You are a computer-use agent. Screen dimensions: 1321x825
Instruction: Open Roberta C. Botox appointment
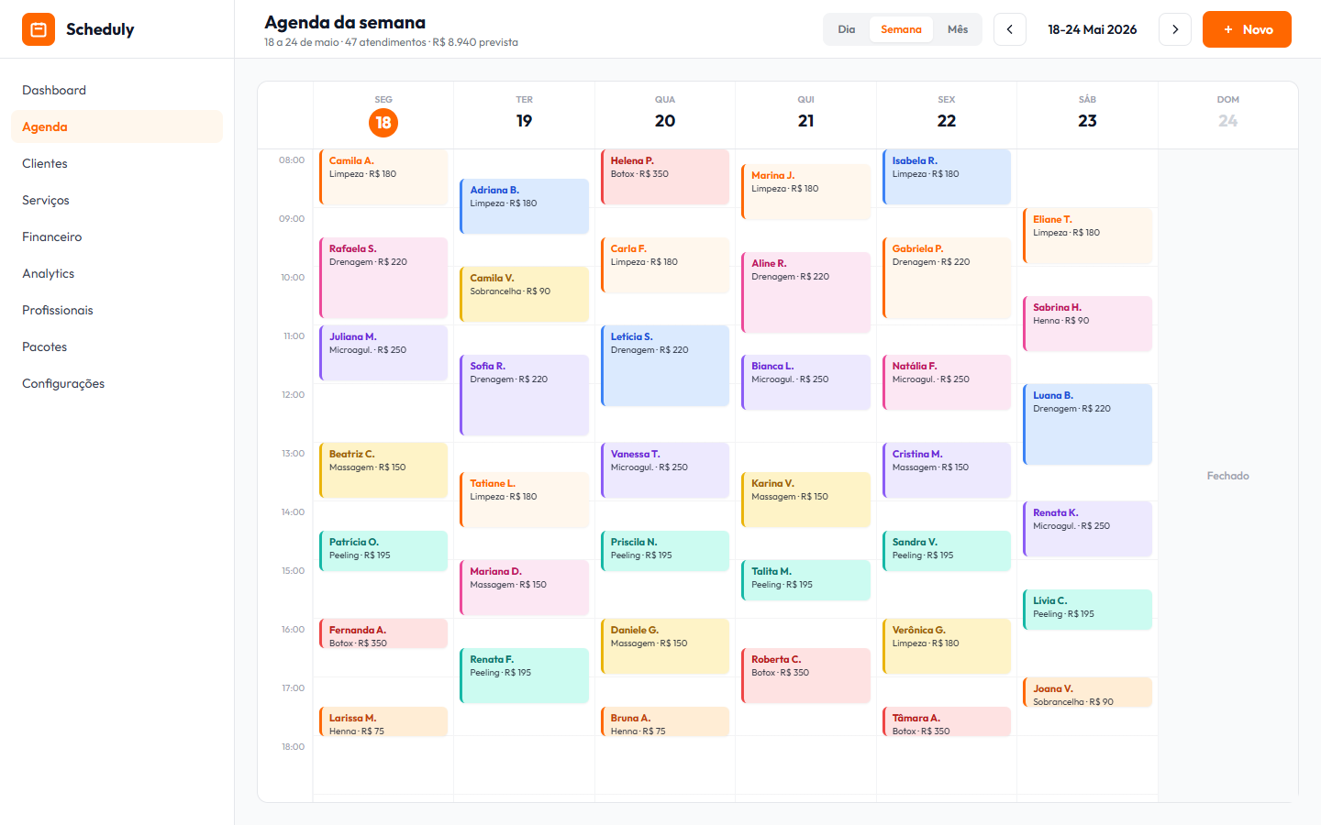click(805, 676)
